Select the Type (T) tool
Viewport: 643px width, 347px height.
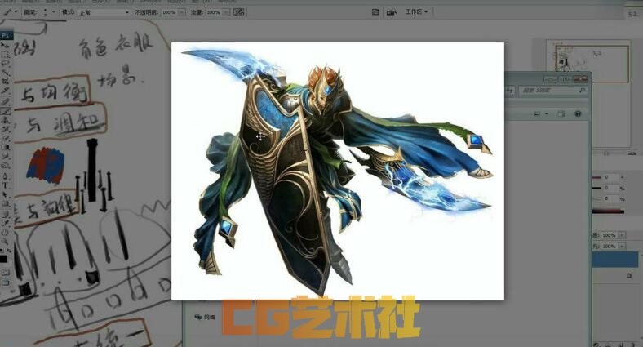(6, 185)
